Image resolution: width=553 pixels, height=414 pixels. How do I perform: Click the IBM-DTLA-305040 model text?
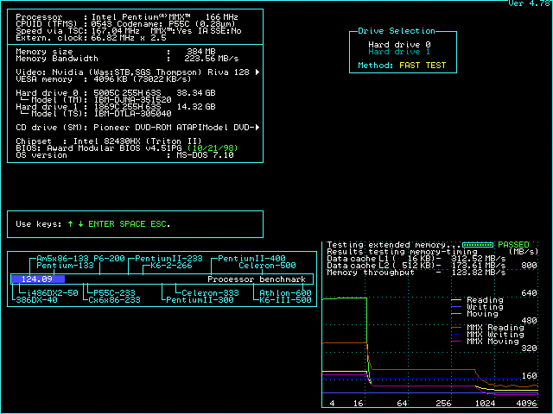click(132, 114)
